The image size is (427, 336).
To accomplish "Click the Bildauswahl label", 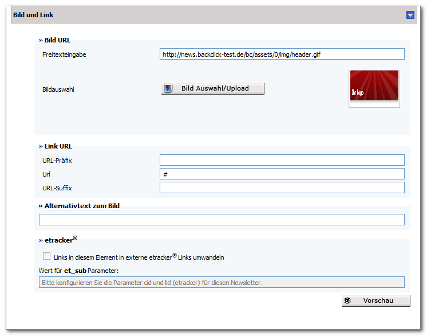I will tap(58, 89).
